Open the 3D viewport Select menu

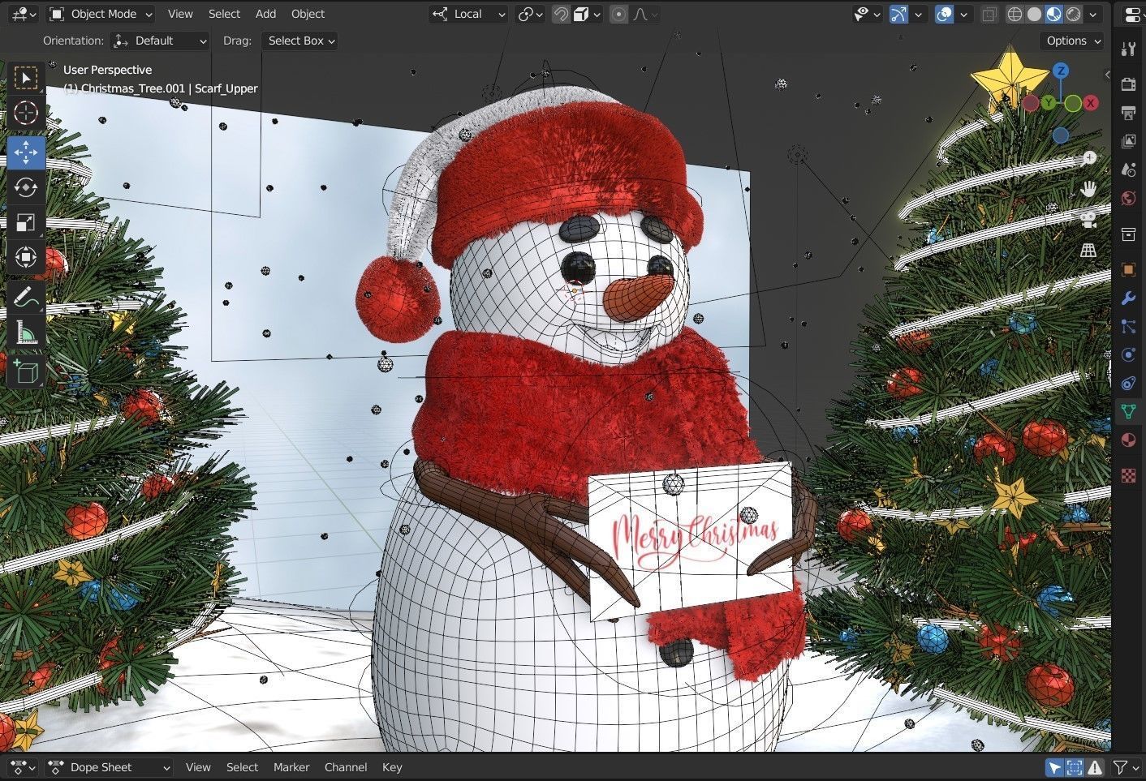click(x=224, y=14)
